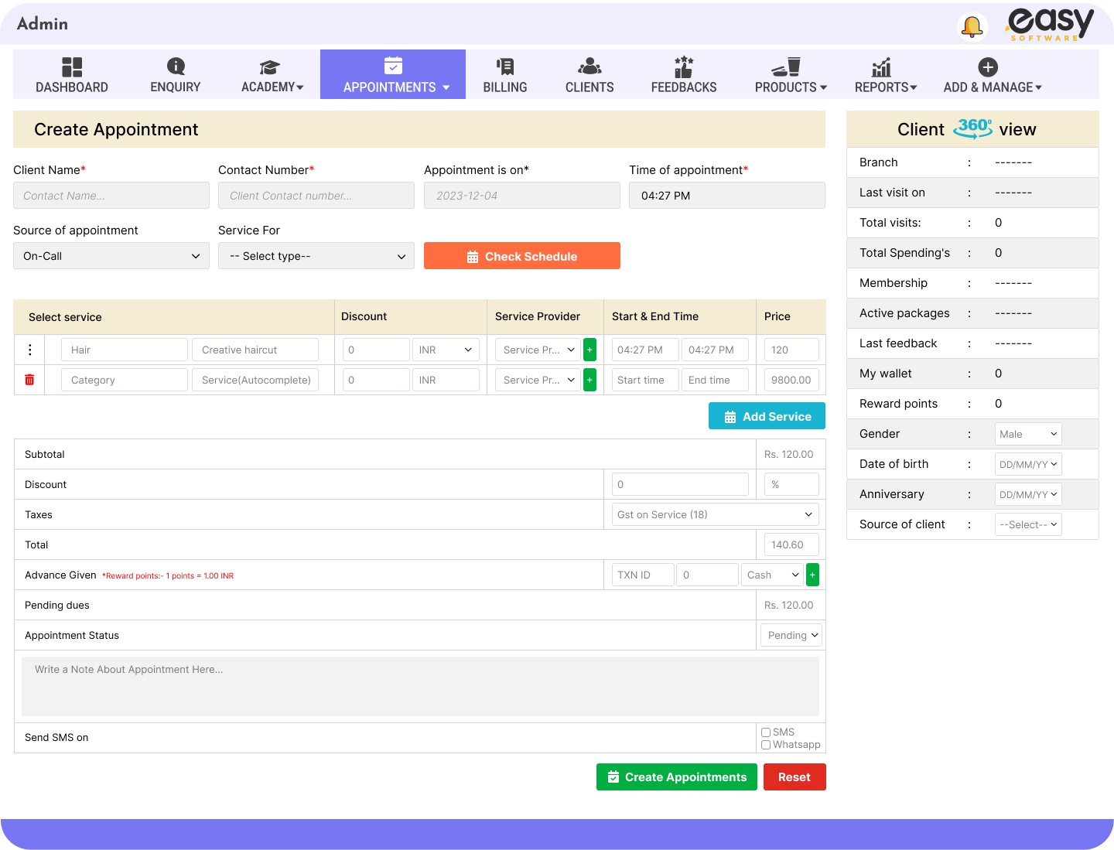
Task: Click the Feedbacks thumbs-up icon
Action: pos(683,67)
